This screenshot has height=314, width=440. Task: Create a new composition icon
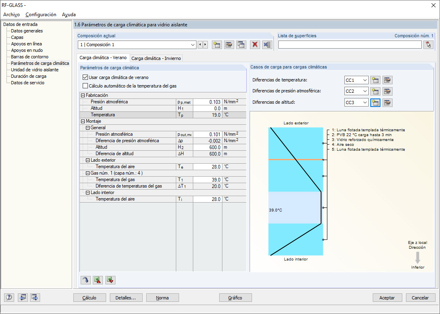(x=217, y=45)
